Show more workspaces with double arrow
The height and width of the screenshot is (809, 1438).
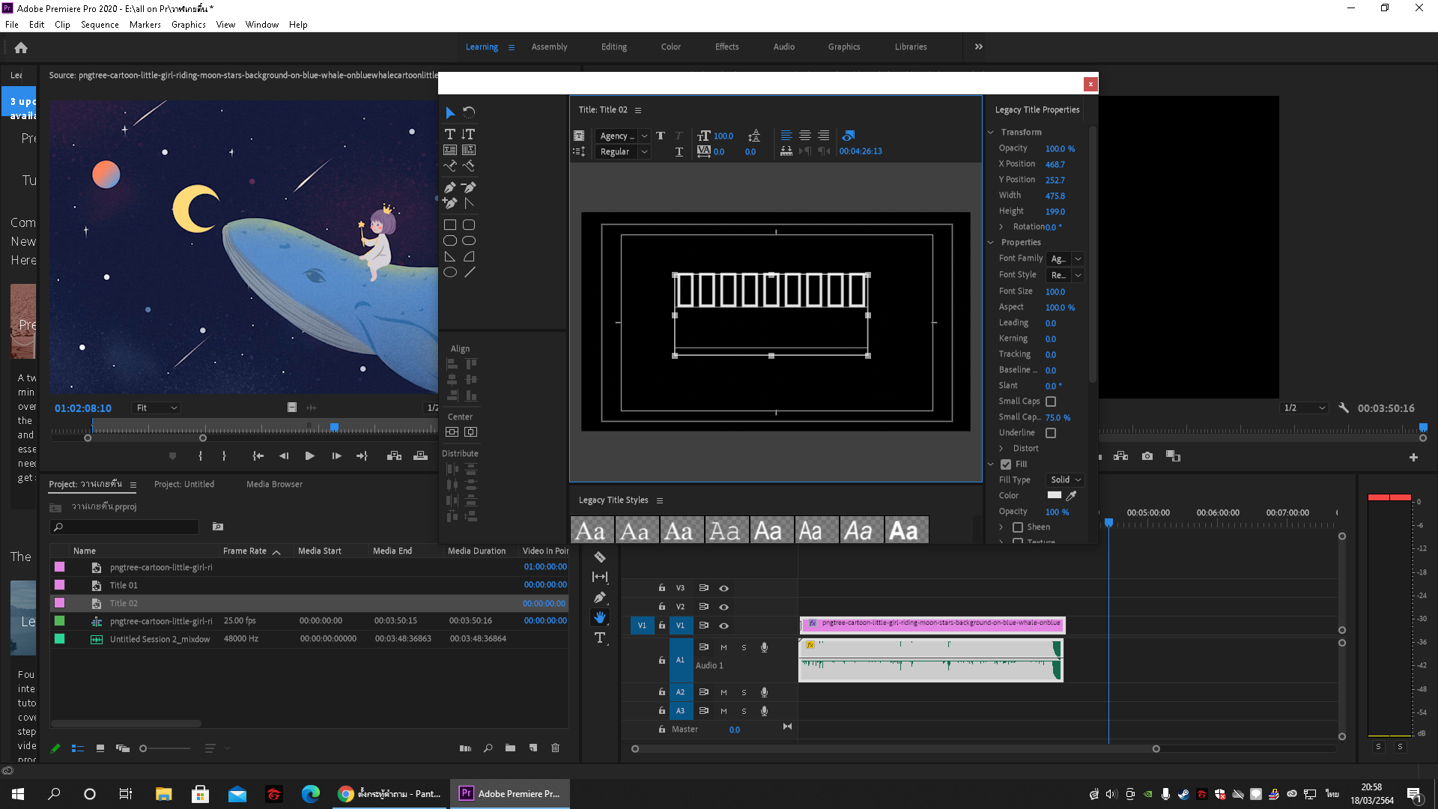(979, 46)
